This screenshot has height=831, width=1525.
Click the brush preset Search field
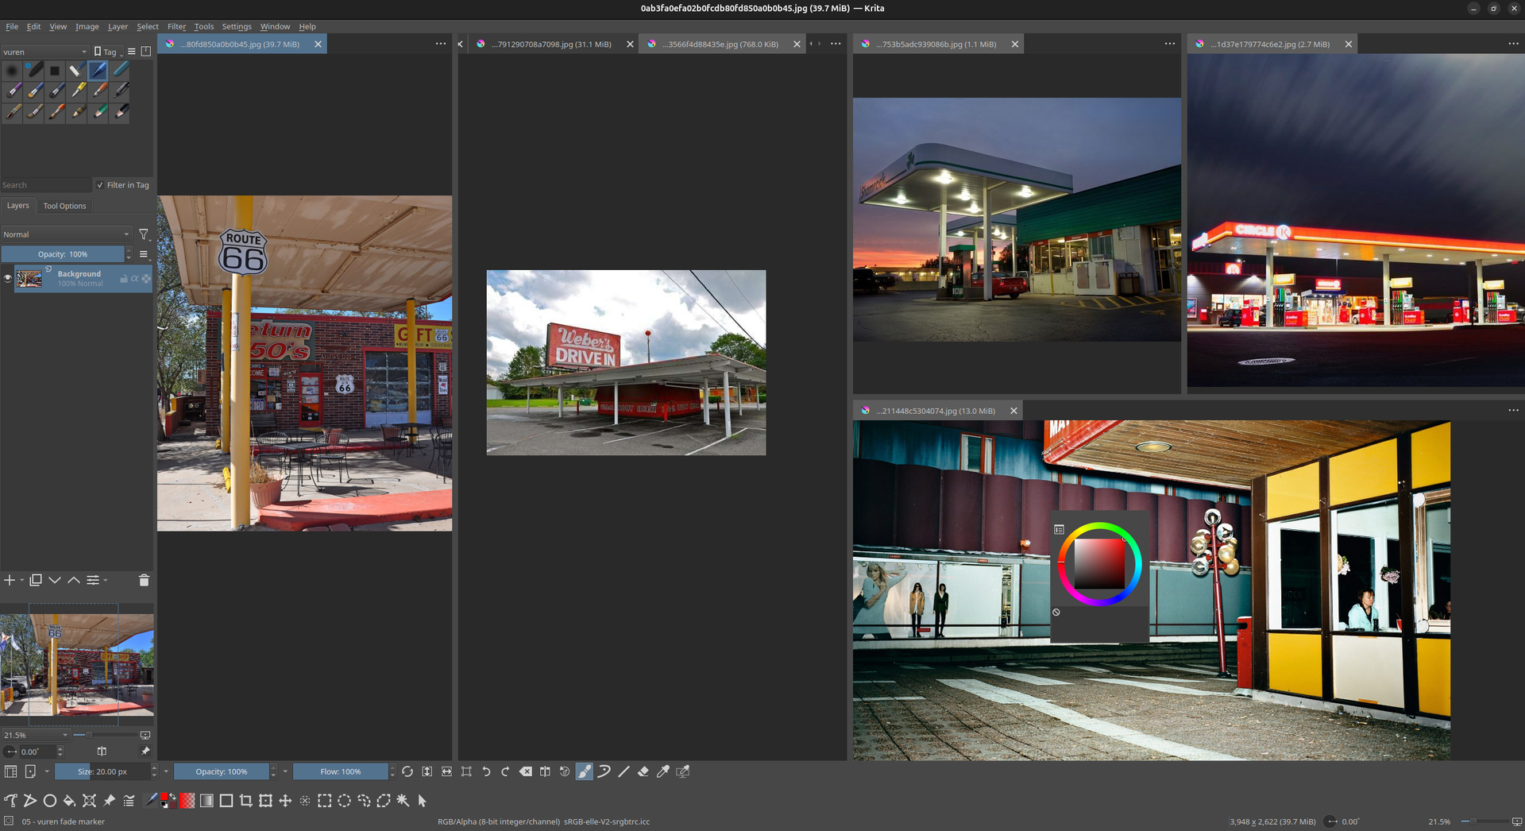point(45,185)
